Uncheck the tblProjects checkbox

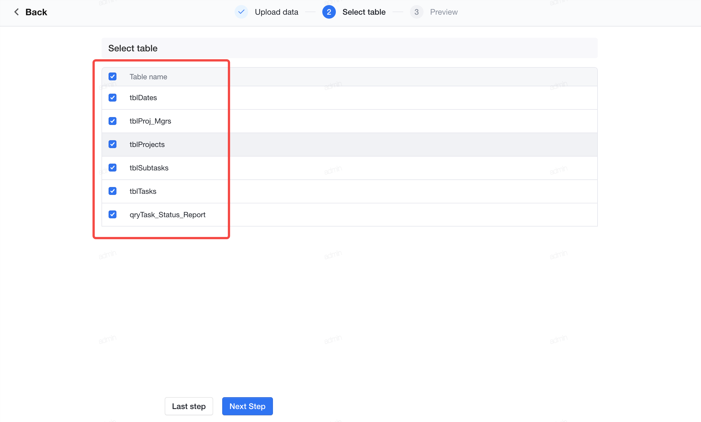[x=112, y=144]
